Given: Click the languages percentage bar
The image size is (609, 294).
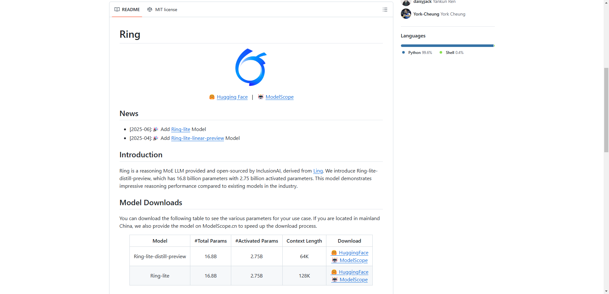Looking at the screenshot, I should click(448, 46).
